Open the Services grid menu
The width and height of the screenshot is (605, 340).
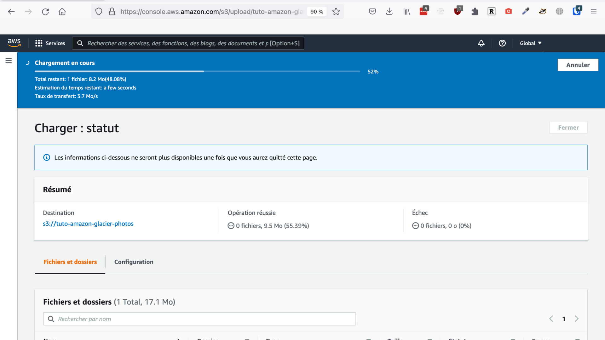(x=50, y=43)
